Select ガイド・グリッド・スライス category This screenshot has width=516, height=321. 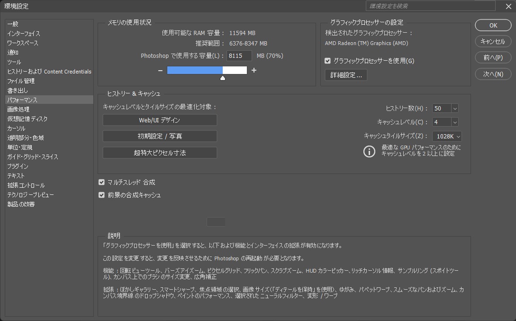point(49,157)
